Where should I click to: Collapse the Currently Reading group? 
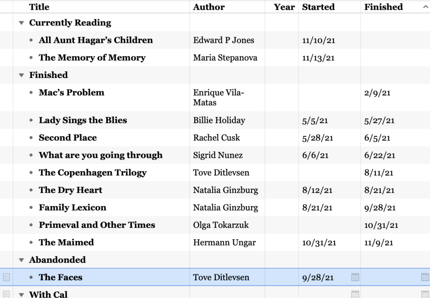click(21, 23)
